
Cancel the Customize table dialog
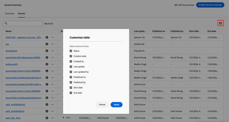point(102,105)
